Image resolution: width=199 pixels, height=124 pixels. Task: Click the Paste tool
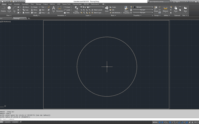[x=175, y=9]
